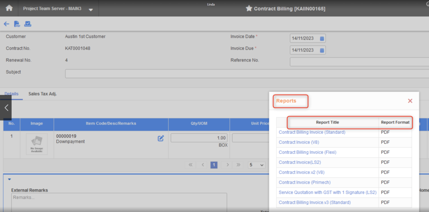Open the Invoice Date calendar picker
Viewport: 429px width, 212px height.
click(321, 38)
